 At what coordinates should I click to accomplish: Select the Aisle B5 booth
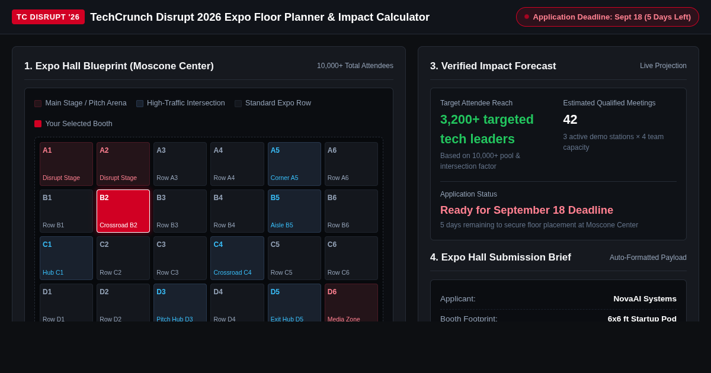point(294,211)
